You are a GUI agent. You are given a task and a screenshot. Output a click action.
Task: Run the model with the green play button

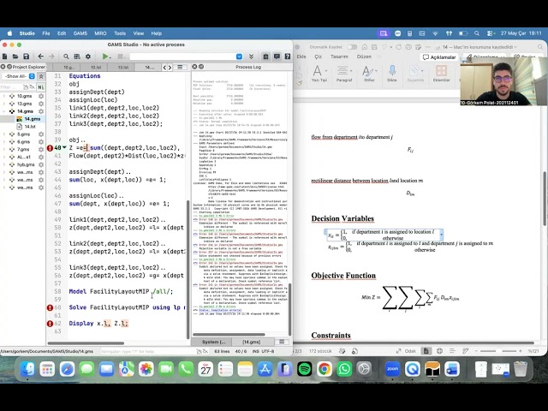104,57
